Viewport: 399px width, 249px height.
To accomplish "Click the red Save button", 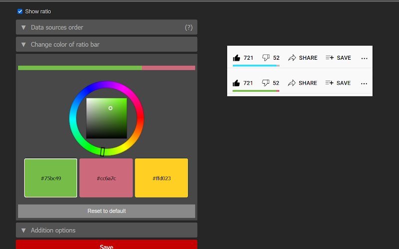I will coord(107,245).
